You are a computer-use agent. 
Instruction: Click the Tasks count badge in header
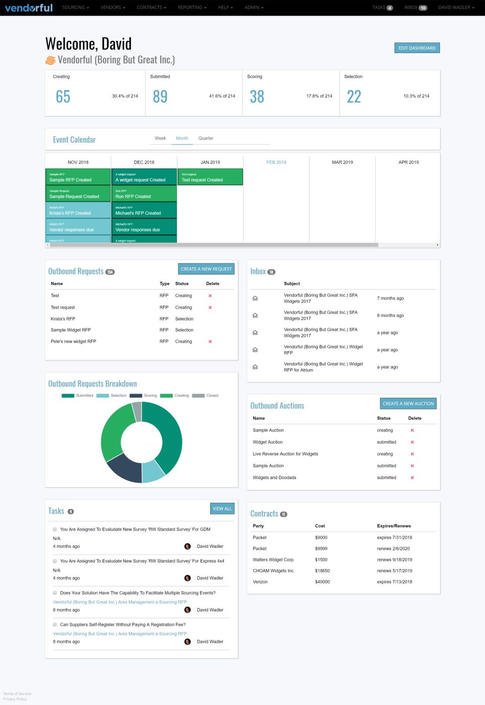[390, 8]
